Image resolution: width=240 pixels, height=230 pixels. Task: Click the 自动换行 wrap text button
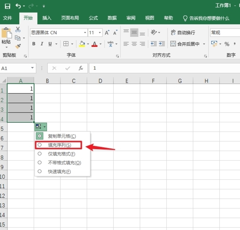click(183, 33)
